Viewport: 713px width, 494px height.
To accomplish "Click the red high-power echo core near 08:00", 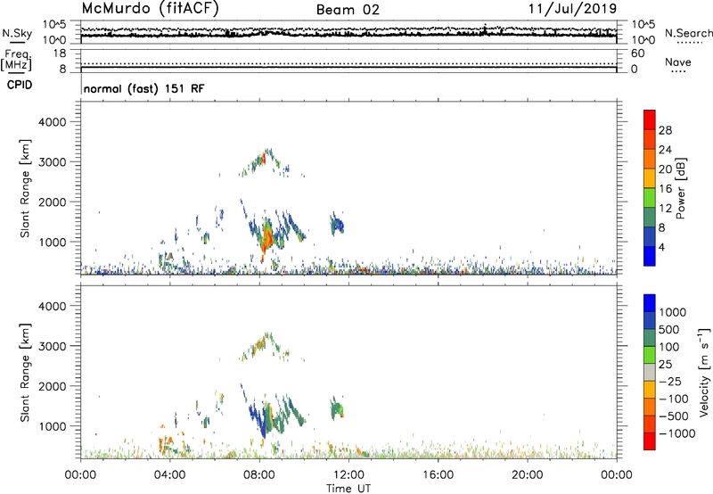I will 267,237.
